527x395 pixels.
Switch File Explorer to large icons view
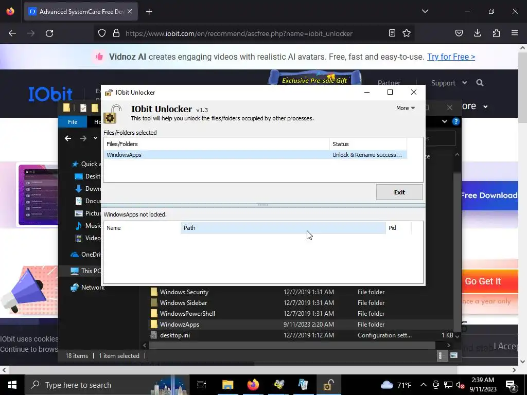(454, 356)
